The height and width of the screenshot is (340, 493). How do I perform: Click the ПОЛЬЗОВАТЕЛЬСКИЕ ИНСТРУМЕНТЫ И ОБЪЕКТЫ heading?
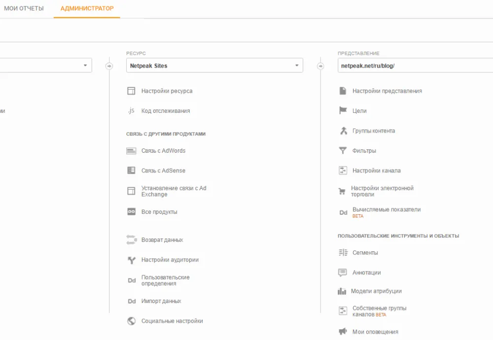point(398,236)
